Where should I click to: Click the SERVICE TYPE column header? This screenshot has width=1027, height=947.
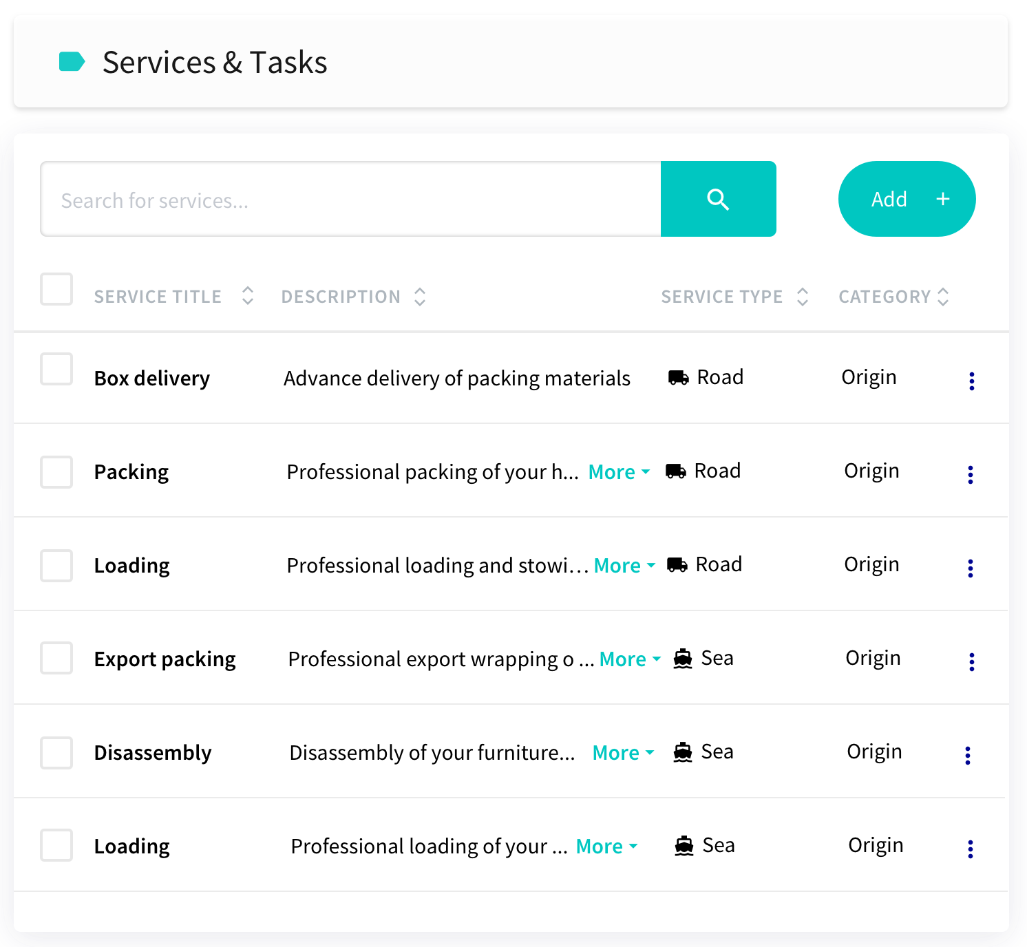click(722, 297)
